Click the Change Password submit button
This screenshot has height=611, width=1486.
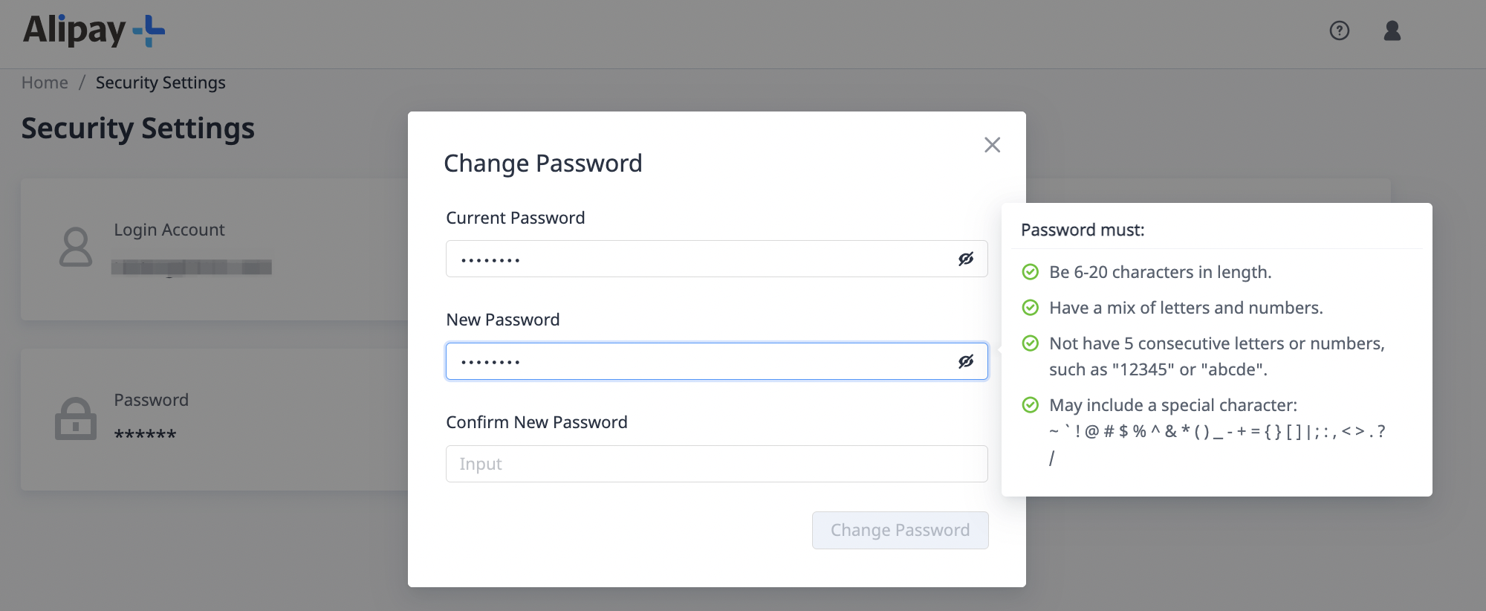[900, 530]
